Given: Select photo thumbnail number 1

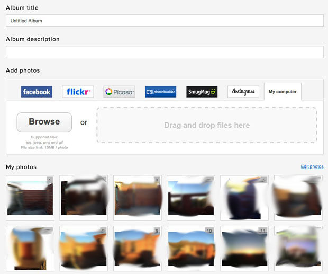Looking at the screenshot, I should tap(30, 198).
